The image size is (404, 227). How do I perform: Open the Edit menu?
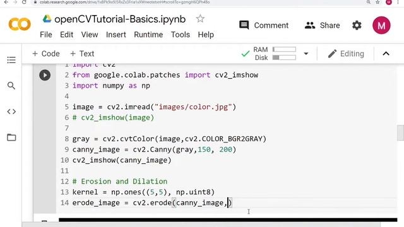(66, 35)
